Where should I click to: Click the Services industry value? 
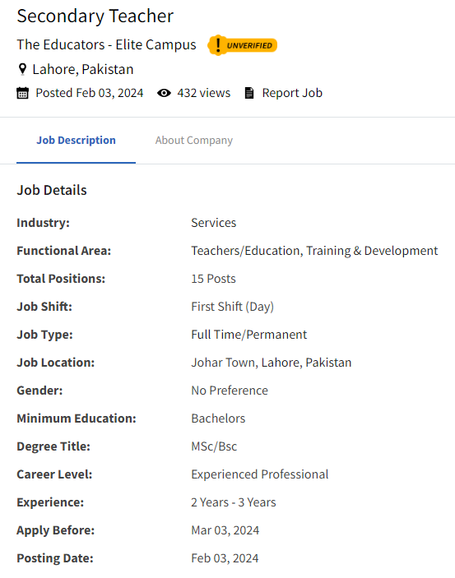coord(214,223)
